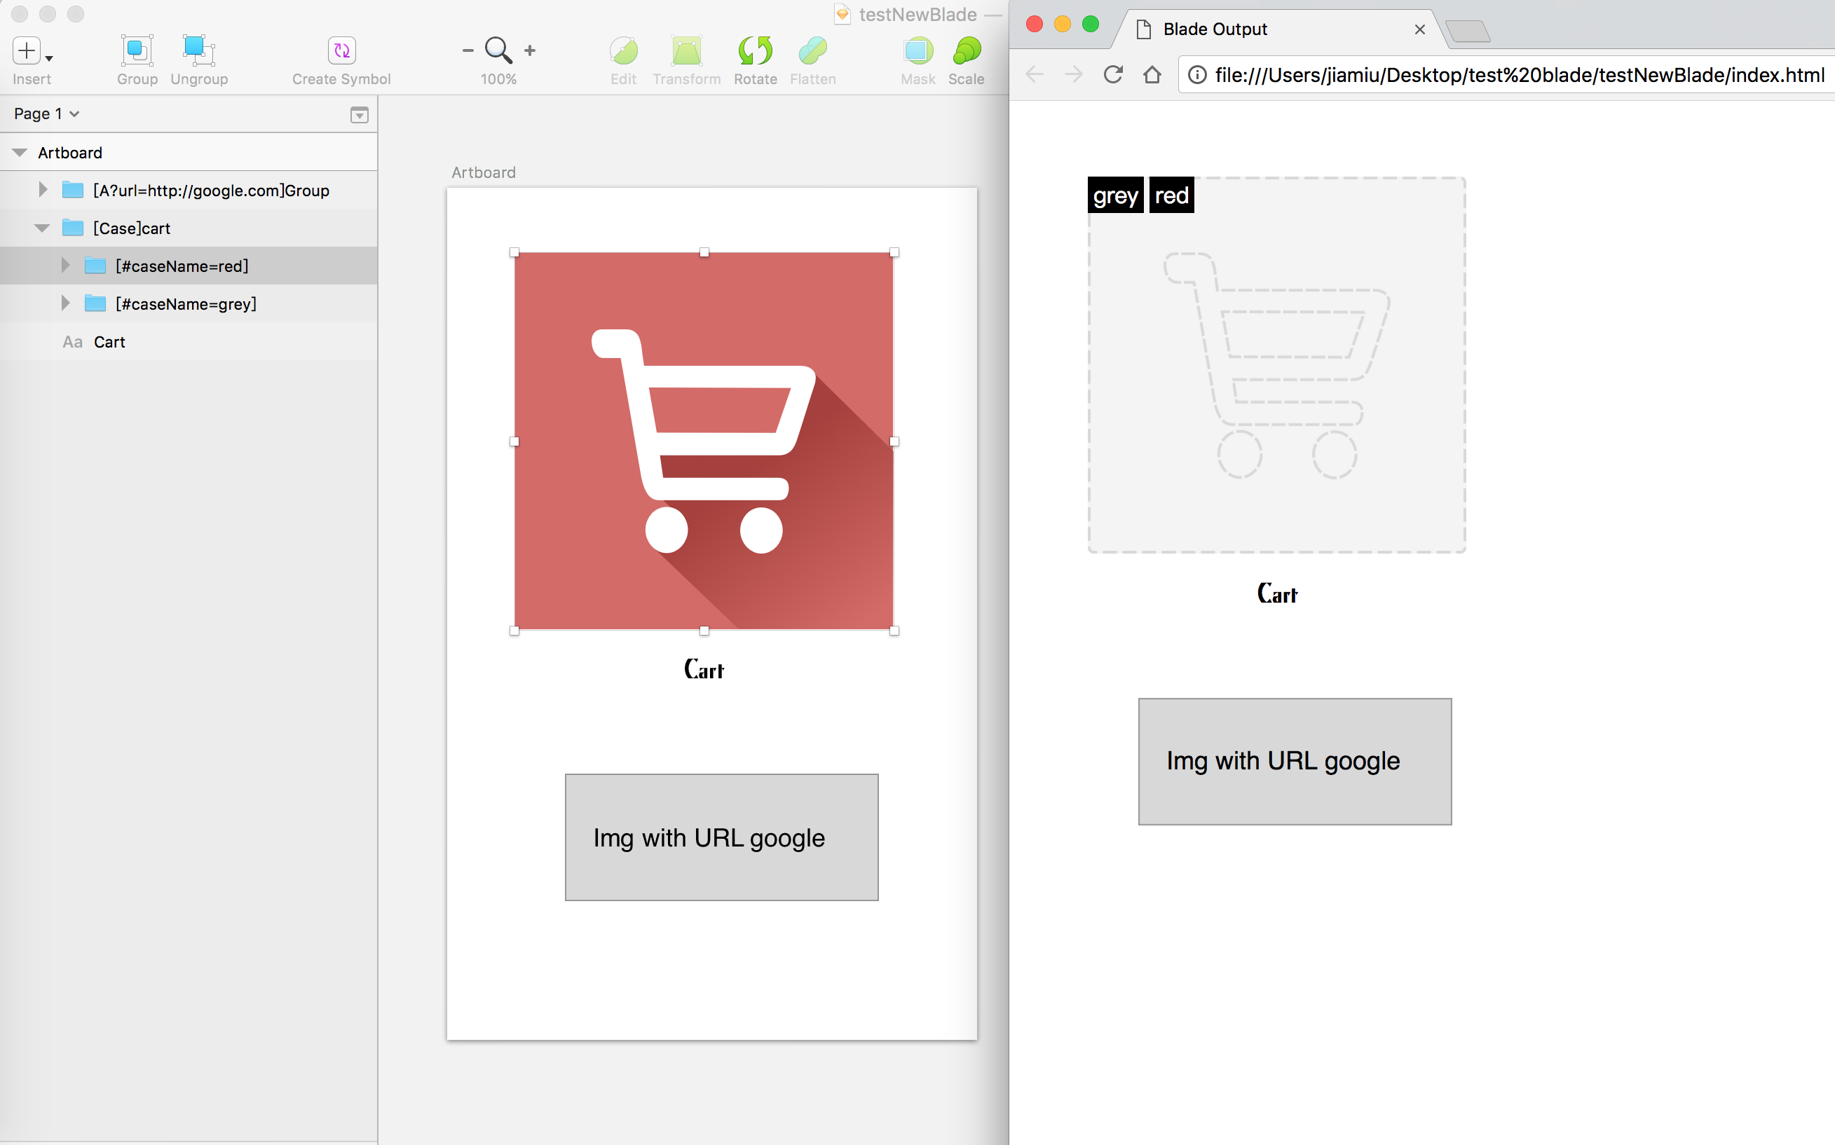Click the Insert plus tool icon
This screenshot has height=1145, width=1835.
click(x=27, y=50)
